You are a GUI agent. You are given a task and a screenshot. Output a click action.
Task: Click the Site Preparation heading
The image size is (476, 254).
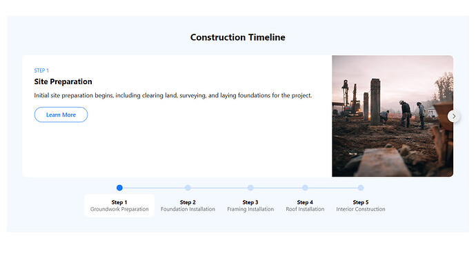63,81
